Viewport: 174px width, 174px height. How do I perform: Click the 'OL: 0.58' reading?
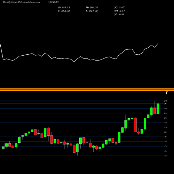[119, 15]
